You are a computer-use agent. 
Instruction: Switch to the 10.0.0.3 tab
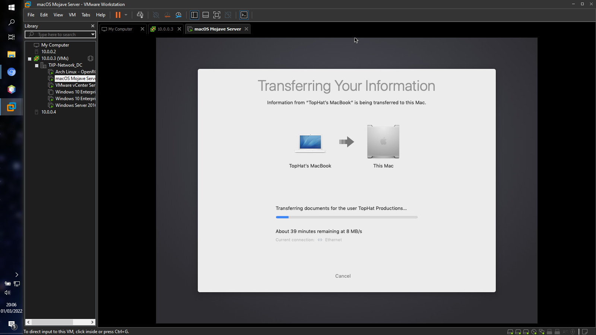pyautogui.click(x=165, y=29)
